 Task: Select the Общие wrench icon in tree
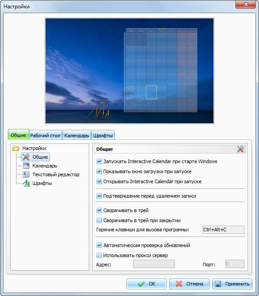tap(26, 157)
